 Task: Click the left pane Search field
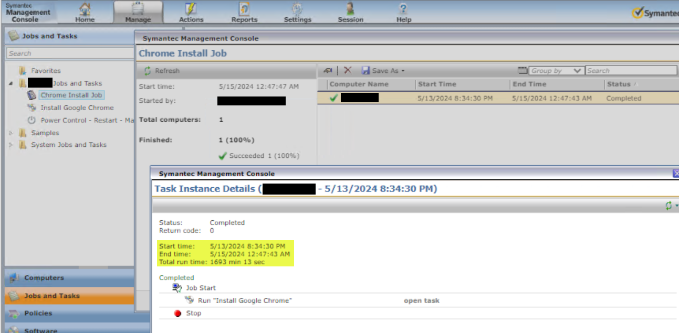(x=70, y=53)
